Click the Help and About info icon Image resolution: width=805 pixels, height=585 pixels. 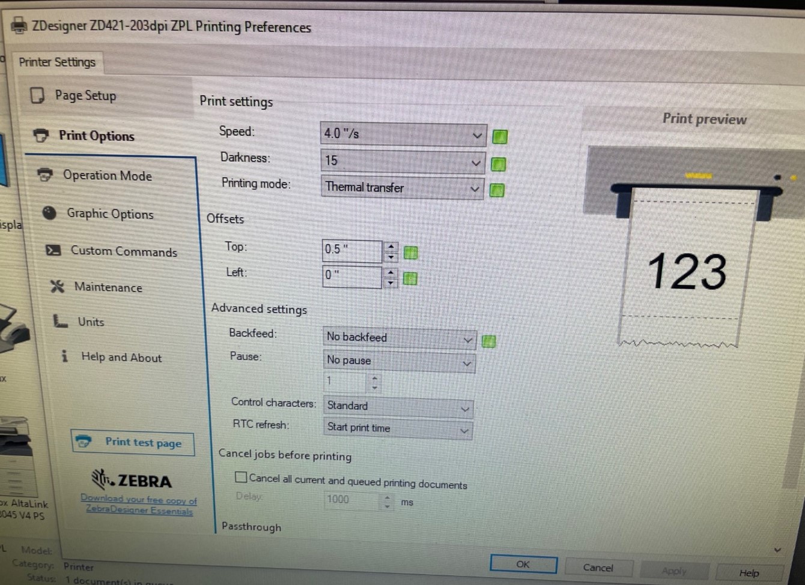coord(64,356)
